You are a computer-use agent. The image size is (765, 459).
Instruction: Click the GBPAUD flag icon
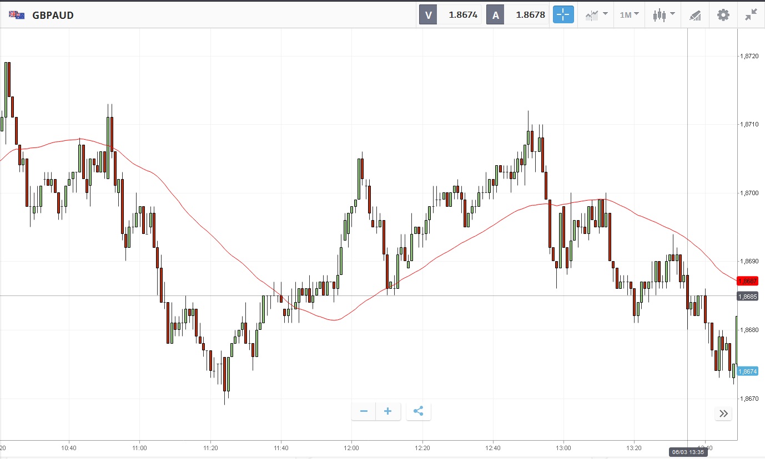click(x=17, y=15)
